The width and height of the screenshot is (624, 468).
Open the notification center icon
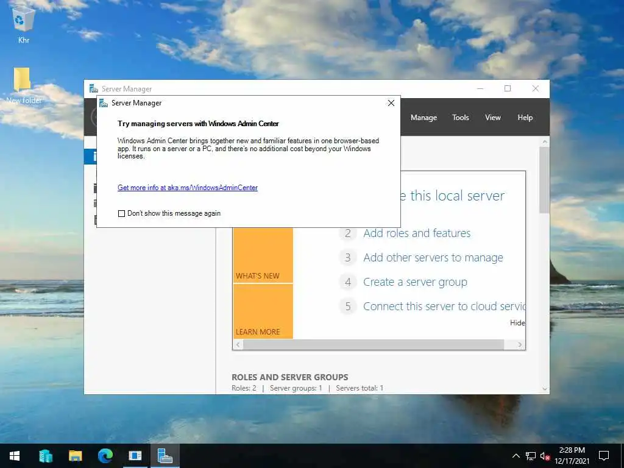(x=604, y=456)
